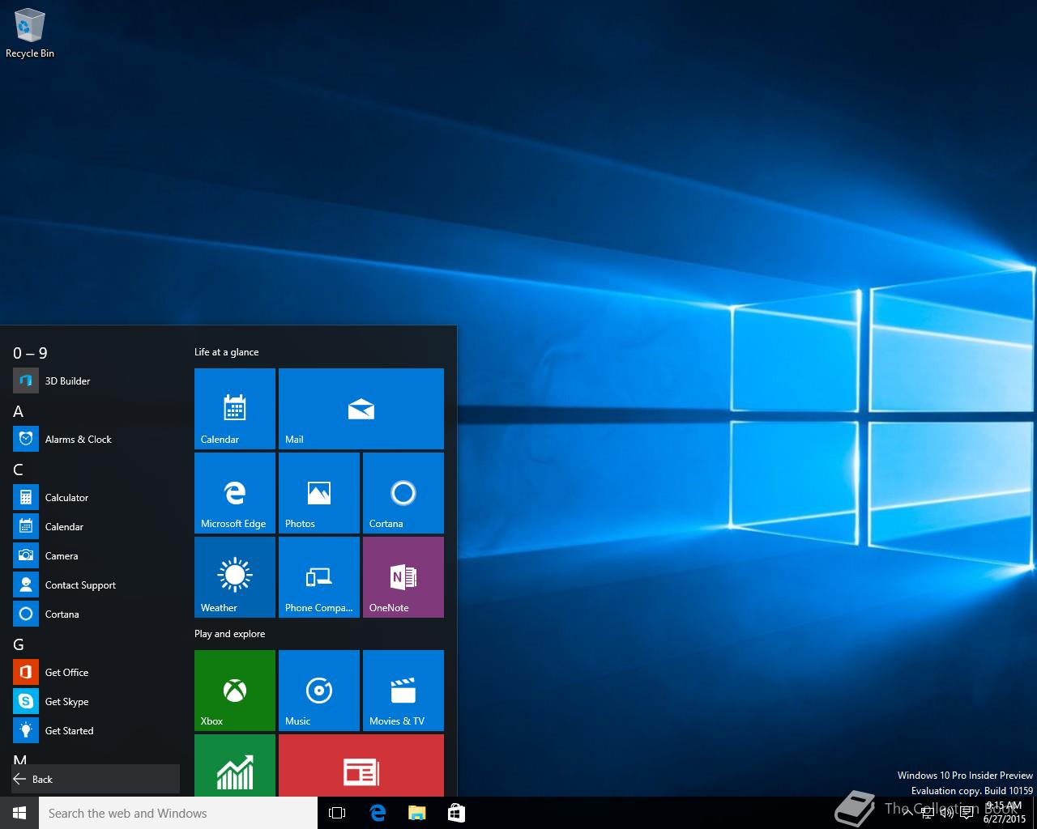This screenshot has height=829, width=1037.
Task: Open the Store from the taskbar
Action: (456, 813)
